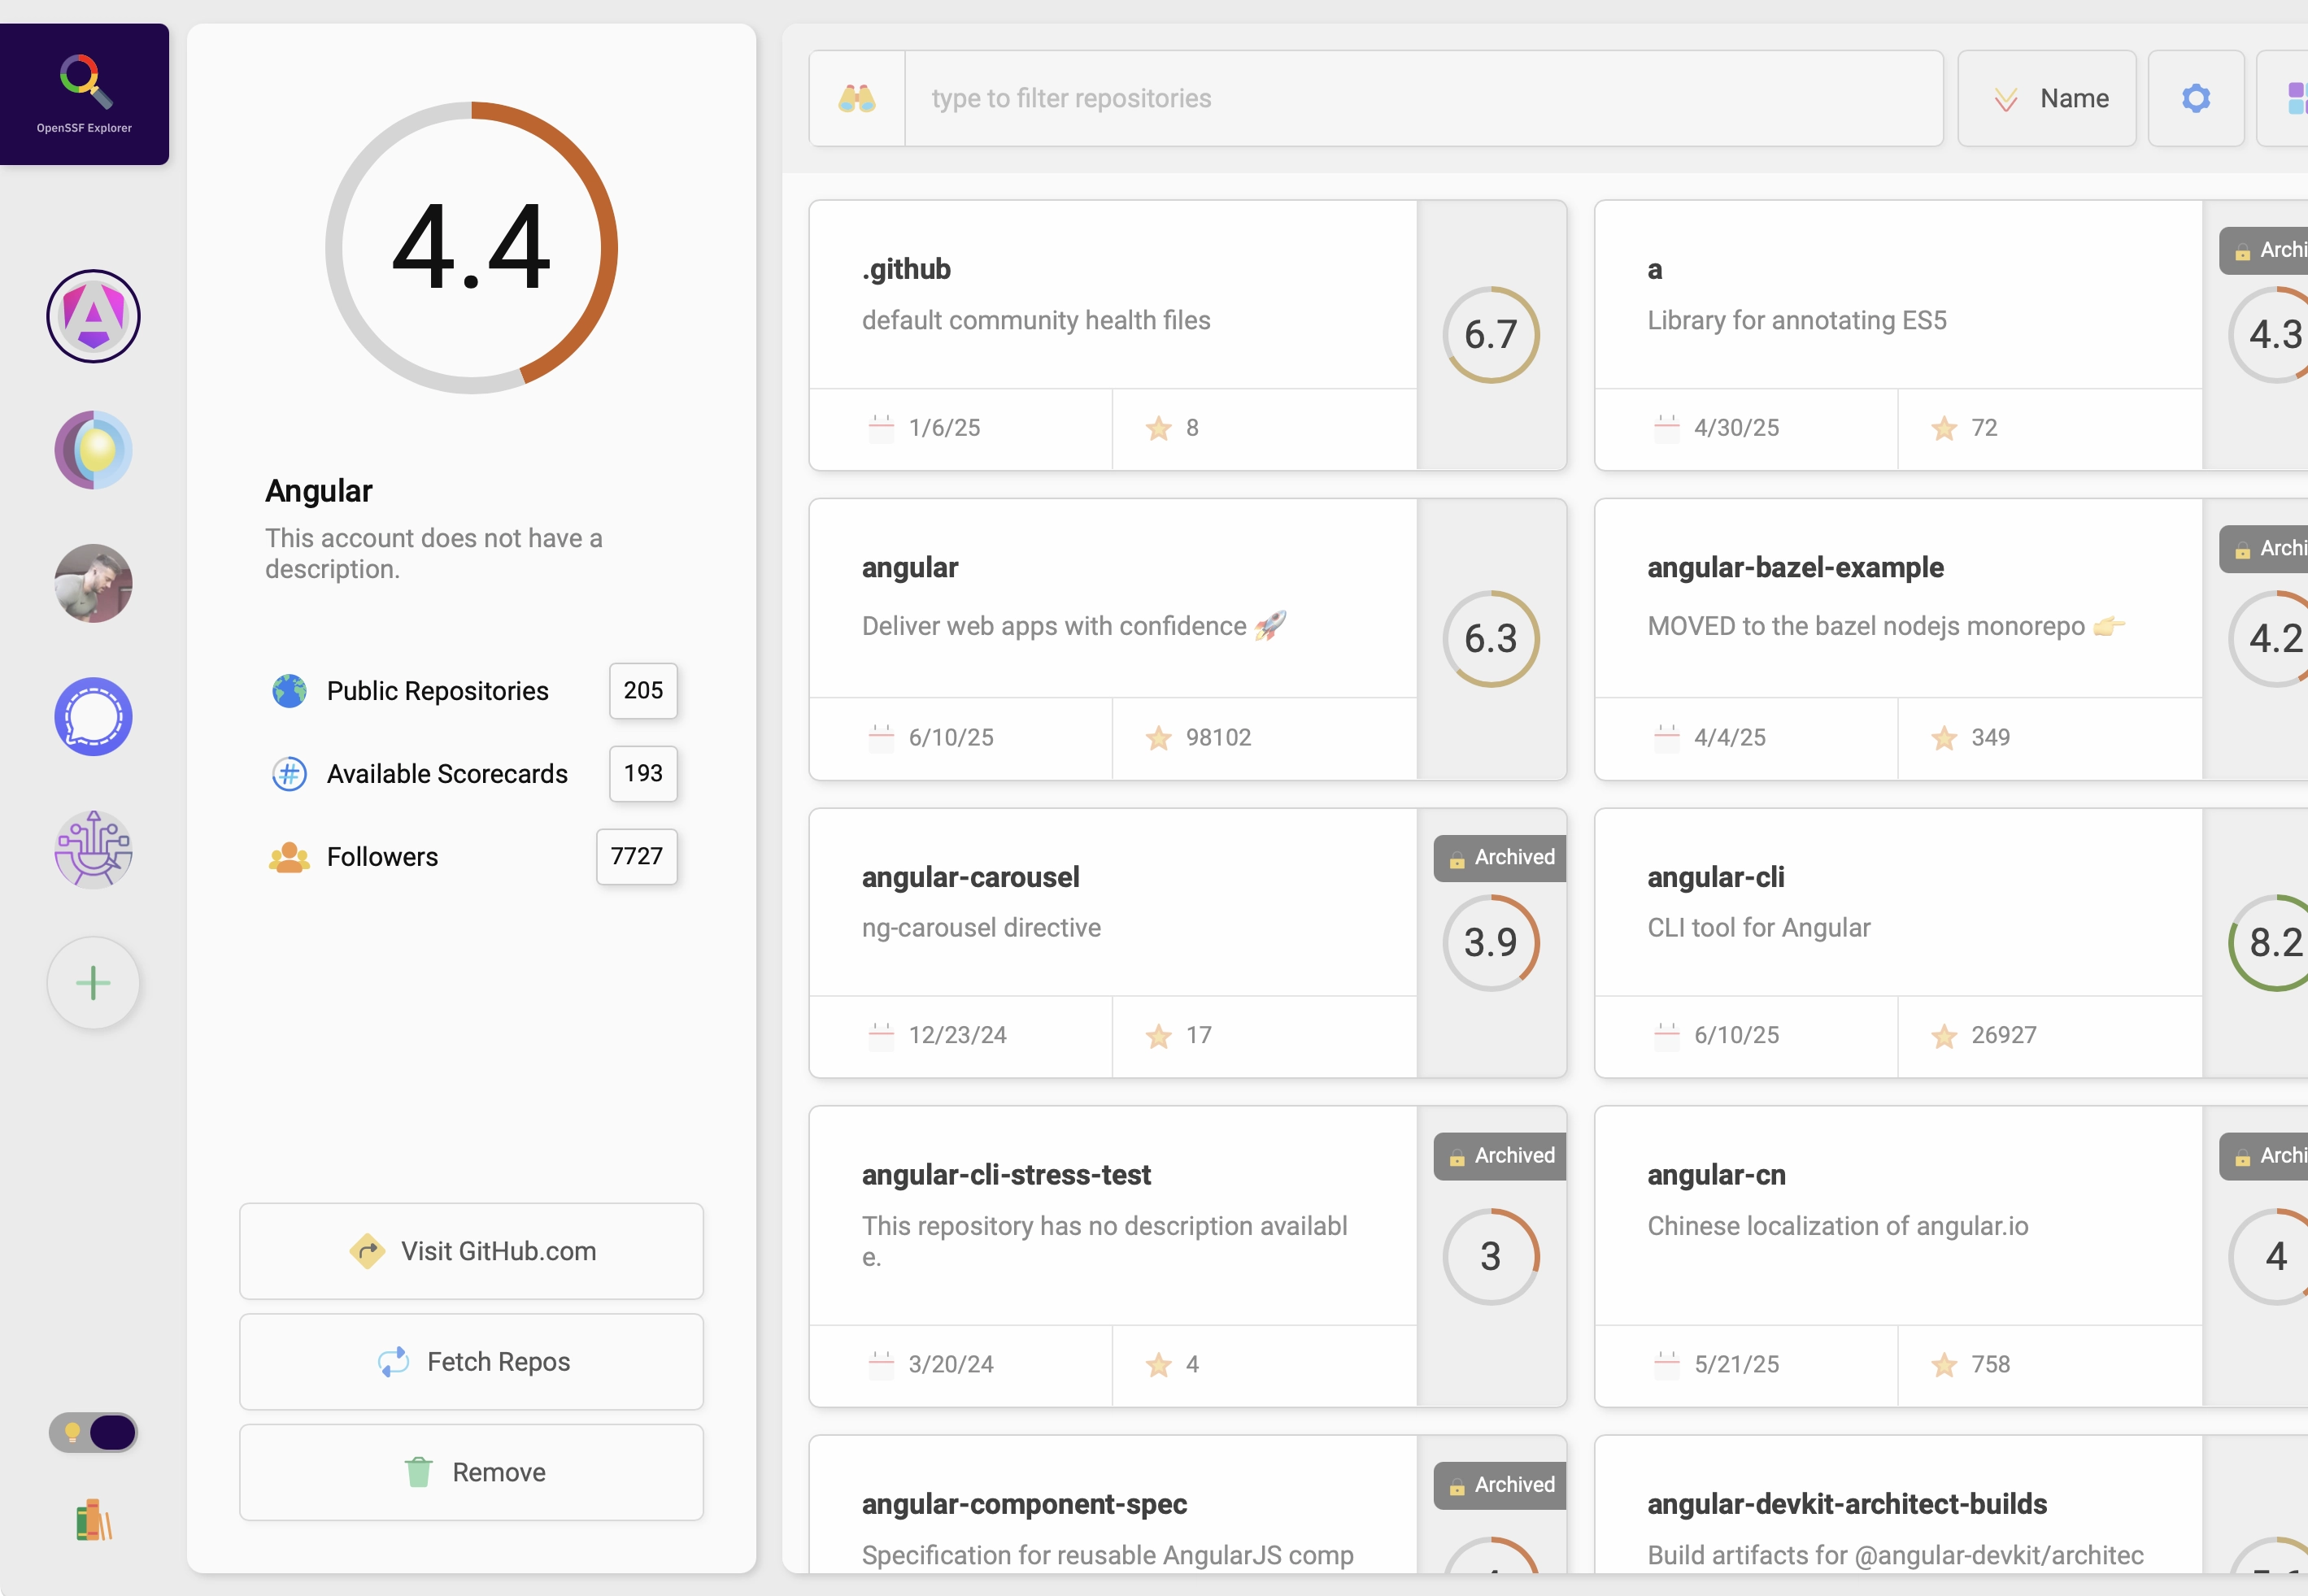Click the Archived badge on angular-carousel
Image resolution: width=2308 pixels, height=1596 pixels.
(1500, 857)
